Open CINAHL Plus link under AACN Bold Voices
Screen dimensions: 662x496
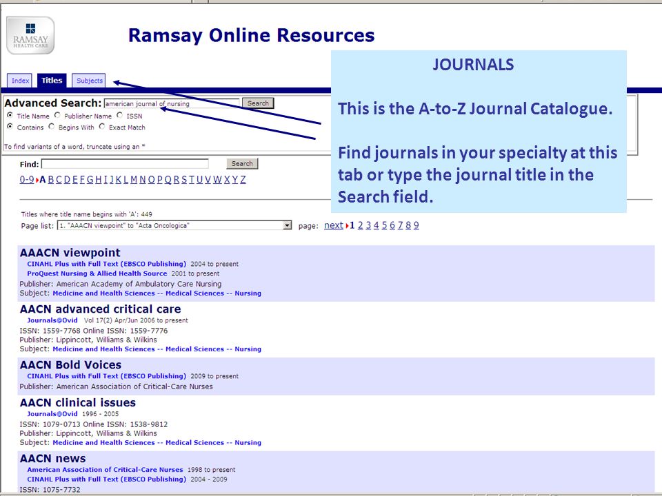[x=106, y=376]
